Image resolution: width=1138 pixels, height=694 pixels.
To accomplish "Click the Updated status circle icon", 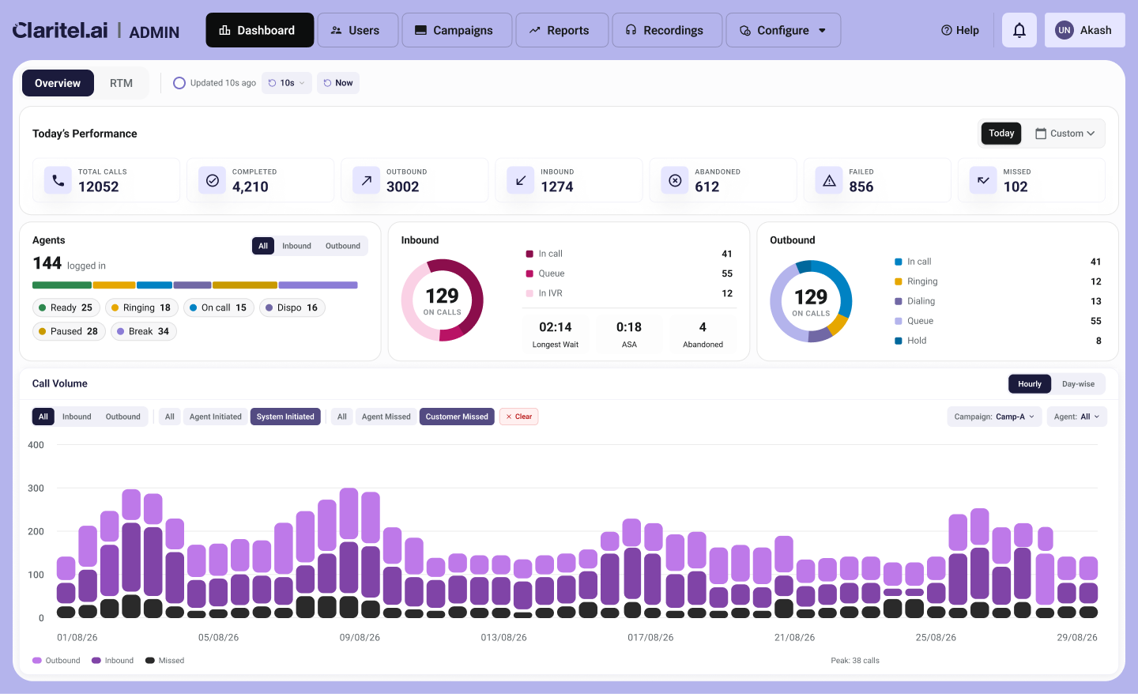I will click(x=179, y=83).
